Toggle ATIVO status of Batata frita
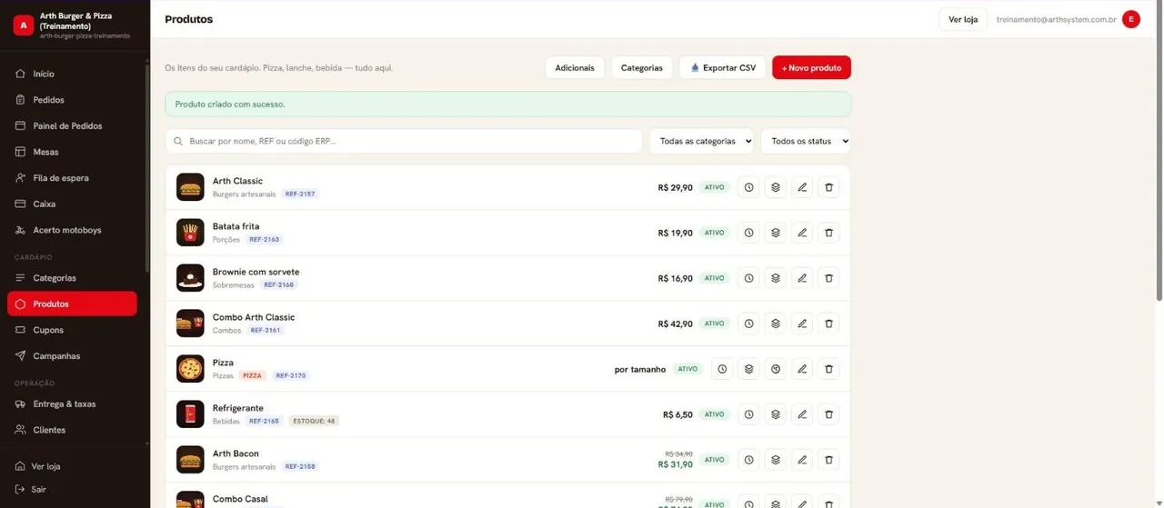Screen dimensions: 1164x508 coord(715,233)
